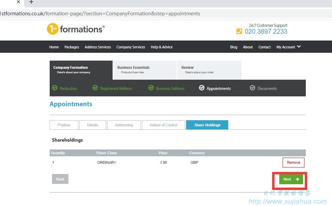This screenshot has width=332, height=206.
Task: Open the Contact page
Action: 264,47
